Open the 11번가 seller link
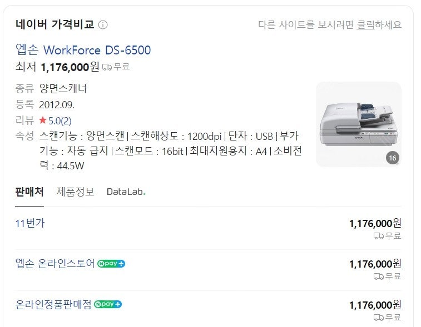 click(30, 223)
